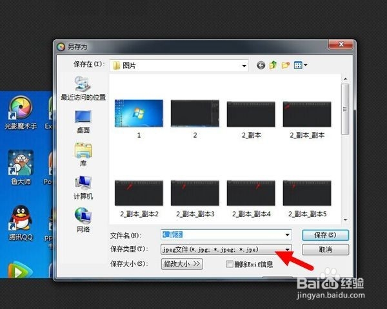
Task: Select thumbnail named 1
Action: [x=139, y=119]
